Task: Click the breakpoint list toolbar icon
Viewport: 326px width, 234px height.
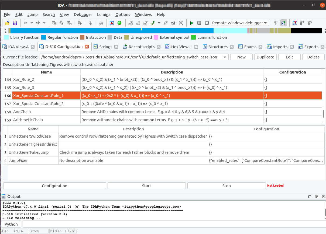Action: tap(295, 23)
